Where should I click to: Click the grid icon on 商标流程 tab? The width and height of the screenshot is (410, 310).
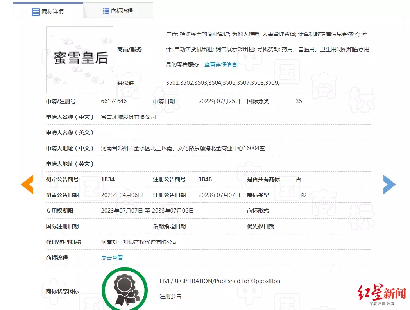(x=106, y=11)
